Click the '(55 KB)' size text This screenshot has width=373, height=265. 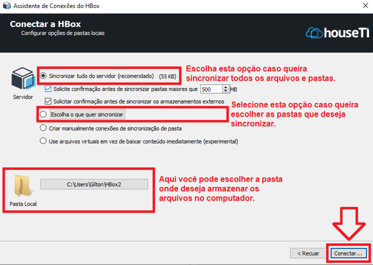[168, 77]
